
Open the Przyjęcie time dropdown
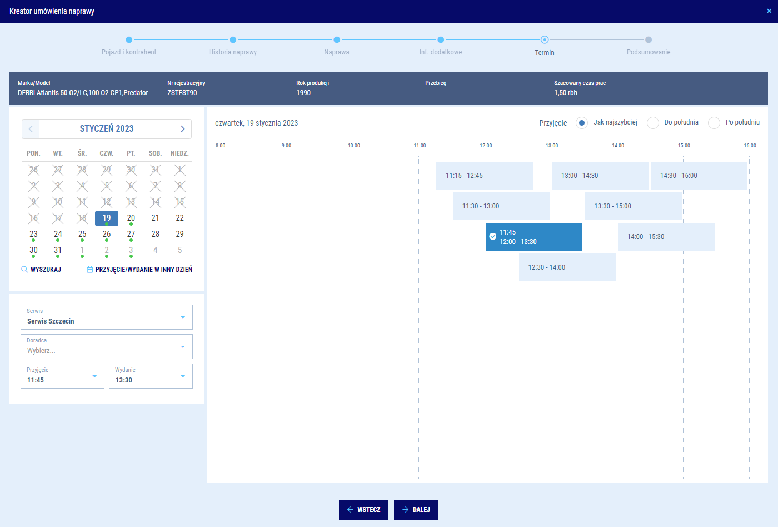click(x=94, y=376)
